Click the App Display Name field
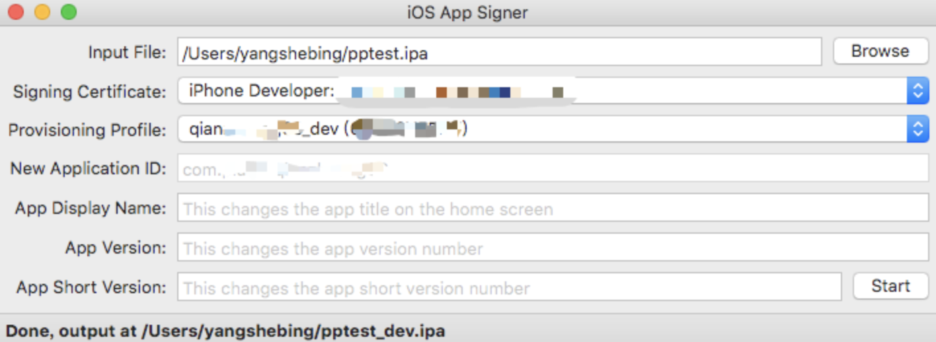This screenshot has width=936, height=342. tap(553, 209)
